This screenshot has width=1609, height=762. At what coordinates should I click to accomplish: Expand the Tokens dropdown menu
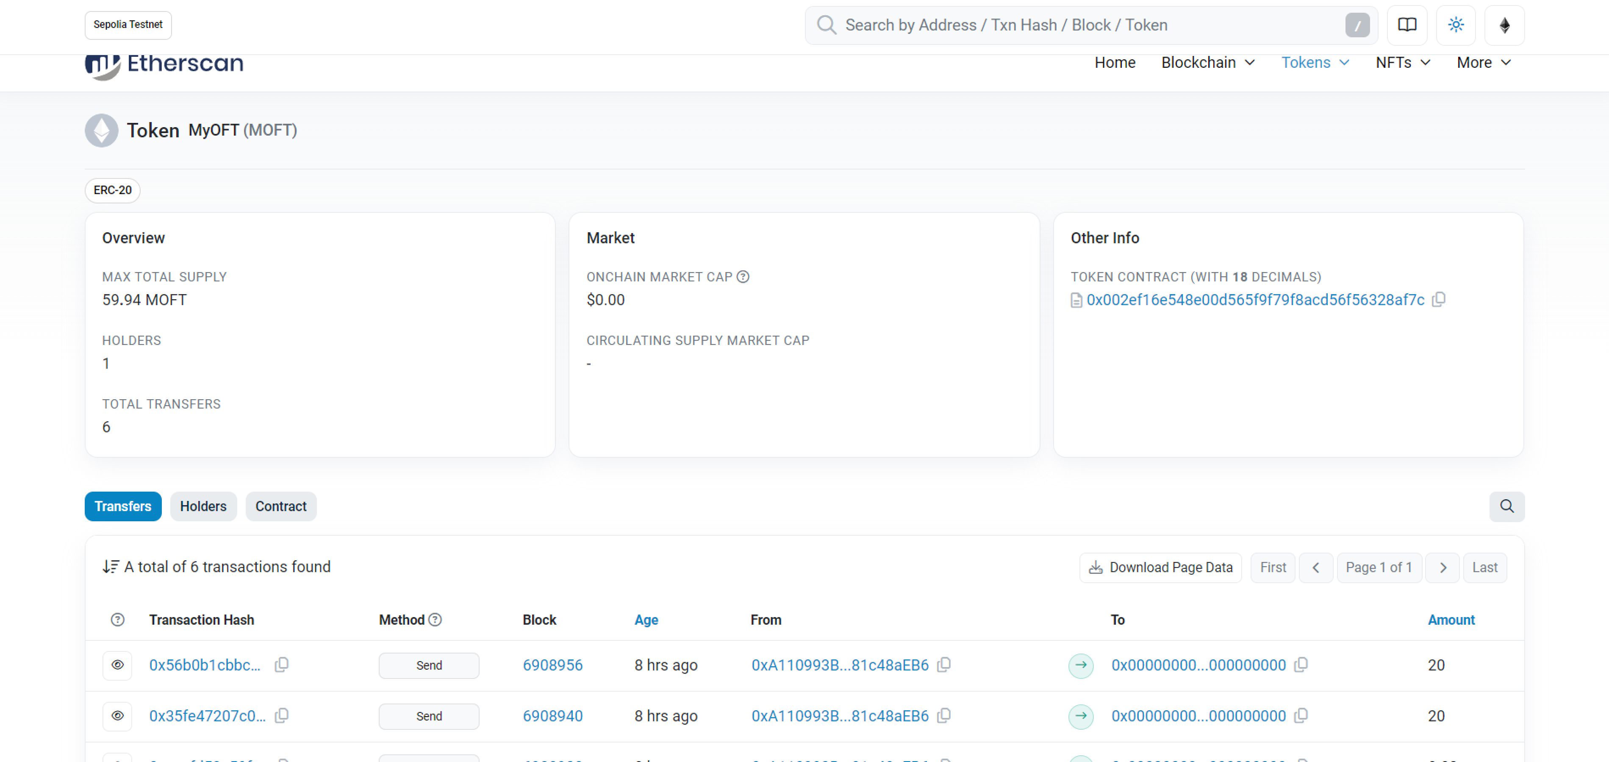(1315, 61)
